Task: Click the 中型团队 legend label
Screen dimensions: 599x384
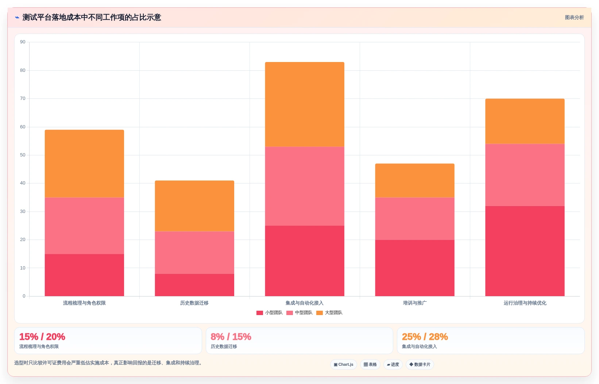Action: pos(304,313)
